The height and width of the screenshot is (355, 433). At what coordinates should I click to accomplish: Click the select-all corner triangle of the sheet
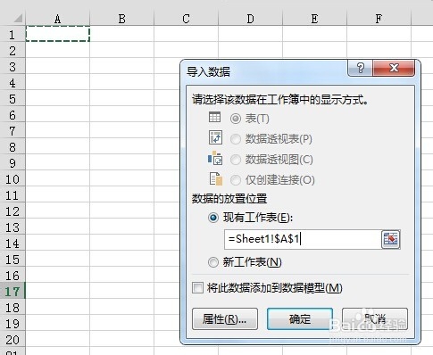click(x=18, y=19)
